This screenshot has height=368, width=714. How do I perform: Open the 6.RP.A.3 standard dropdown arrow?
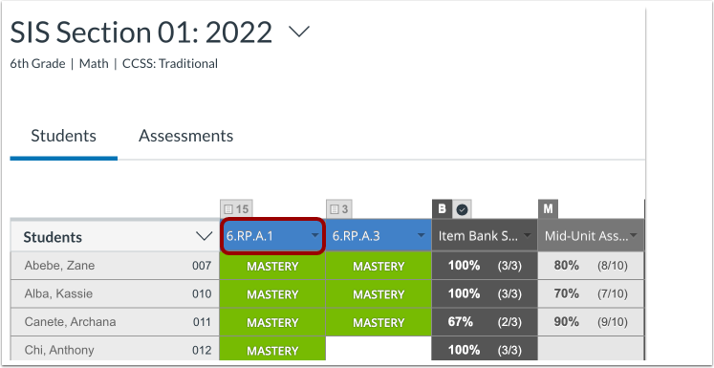pos(422,236)
